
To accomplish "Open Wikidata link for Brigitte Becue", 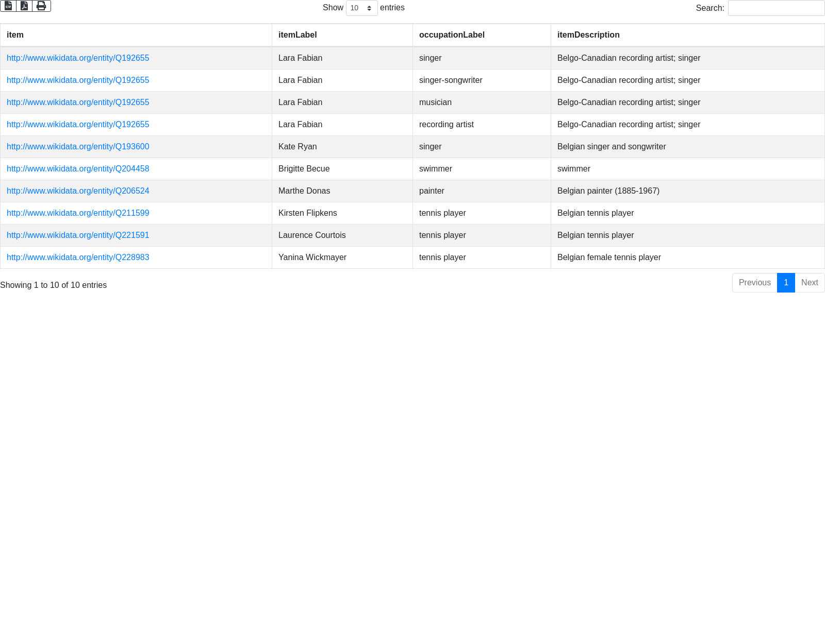I will click(78, 169).
